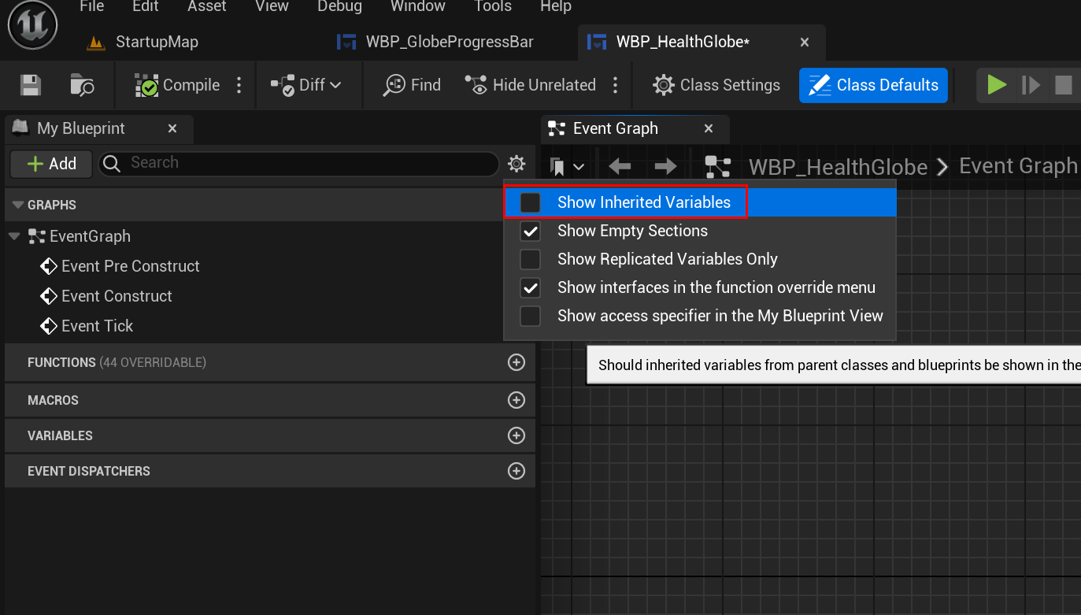The width and height of the screenshot is (1081, 615).
Task: Click the Stop playback button
Action: 1064,84
